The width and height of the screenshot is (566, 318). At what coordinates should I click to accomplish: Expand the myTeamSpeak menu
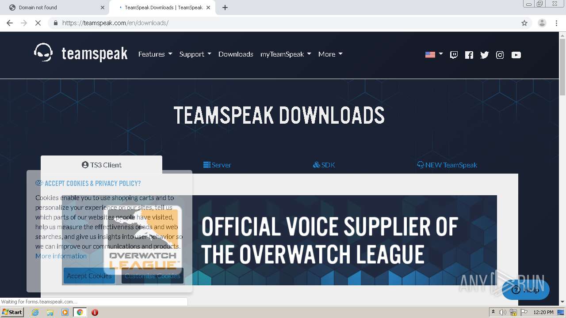[x=286, y=54]
